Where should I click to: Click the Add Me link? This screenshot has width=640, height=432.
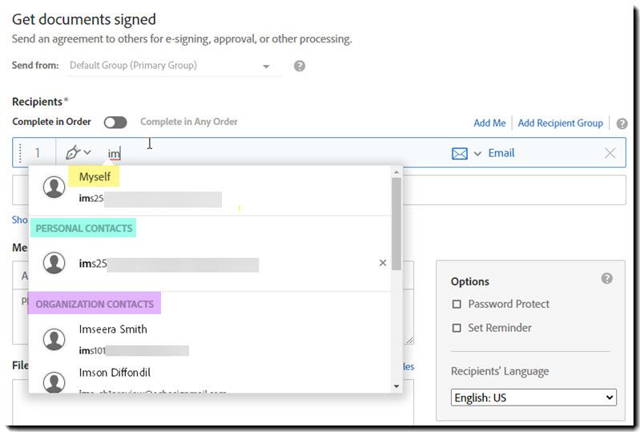click(x=489, y=123)
